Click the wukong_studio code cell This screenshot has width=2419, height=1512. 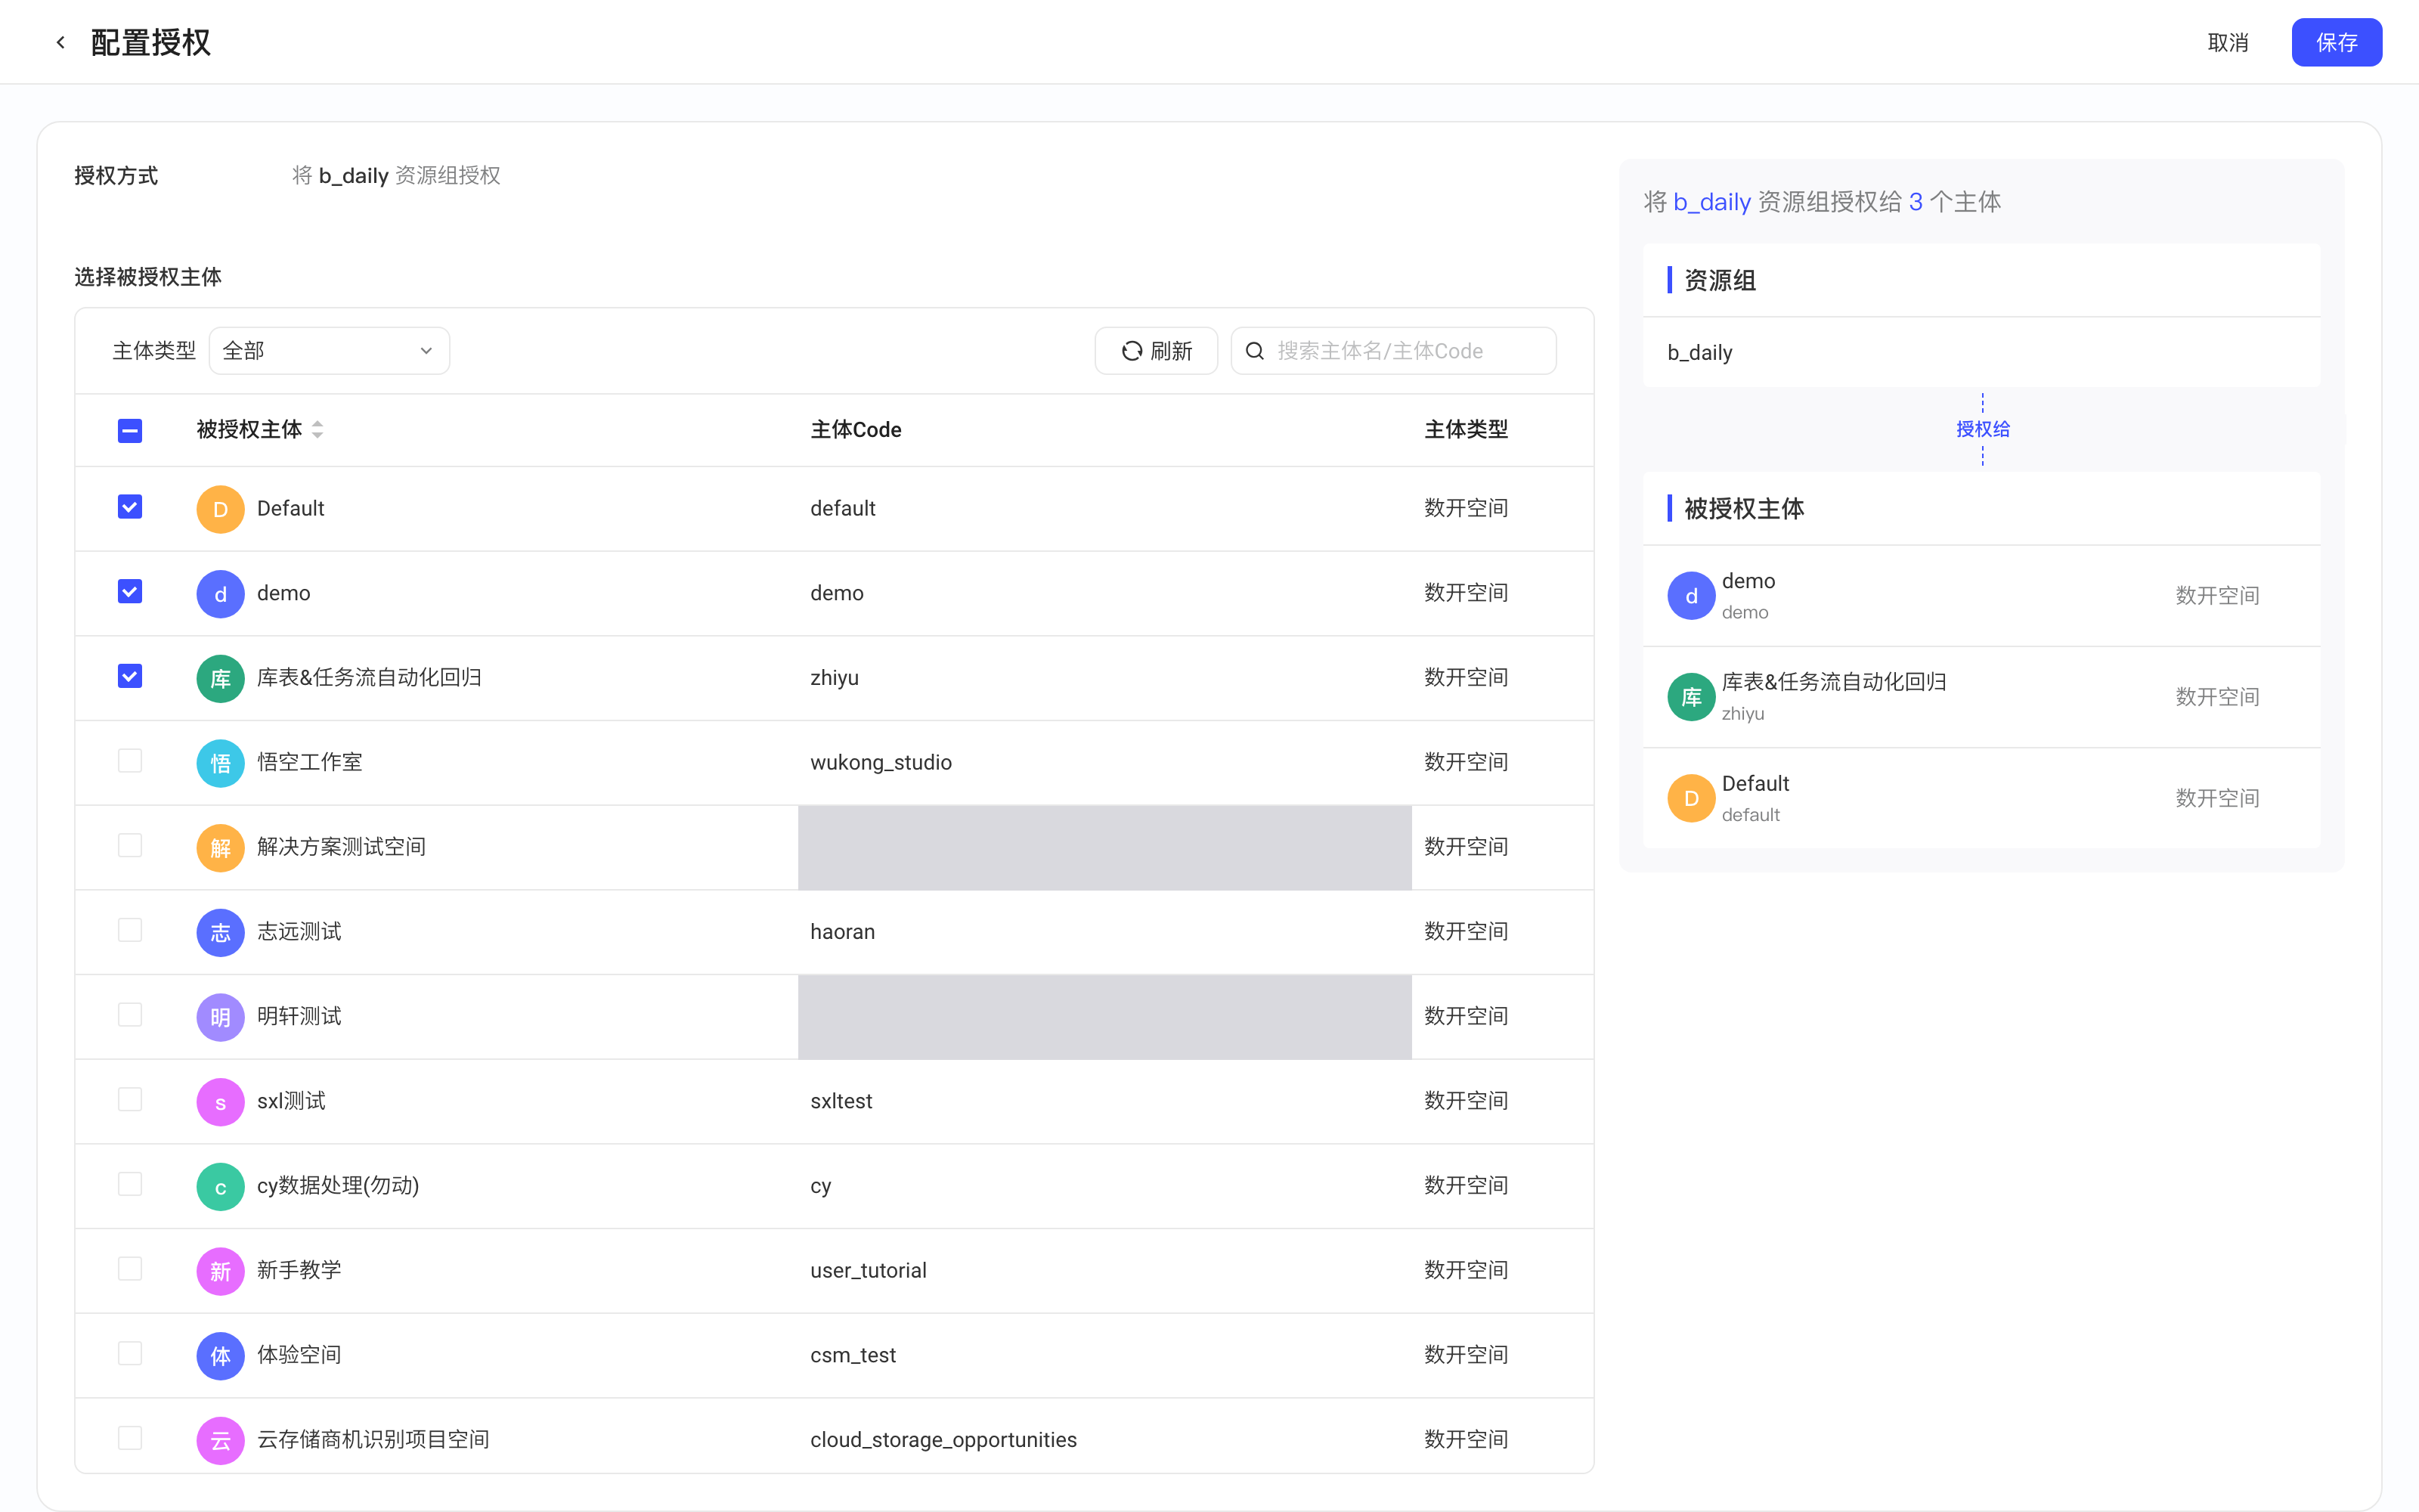pos(881,762)
